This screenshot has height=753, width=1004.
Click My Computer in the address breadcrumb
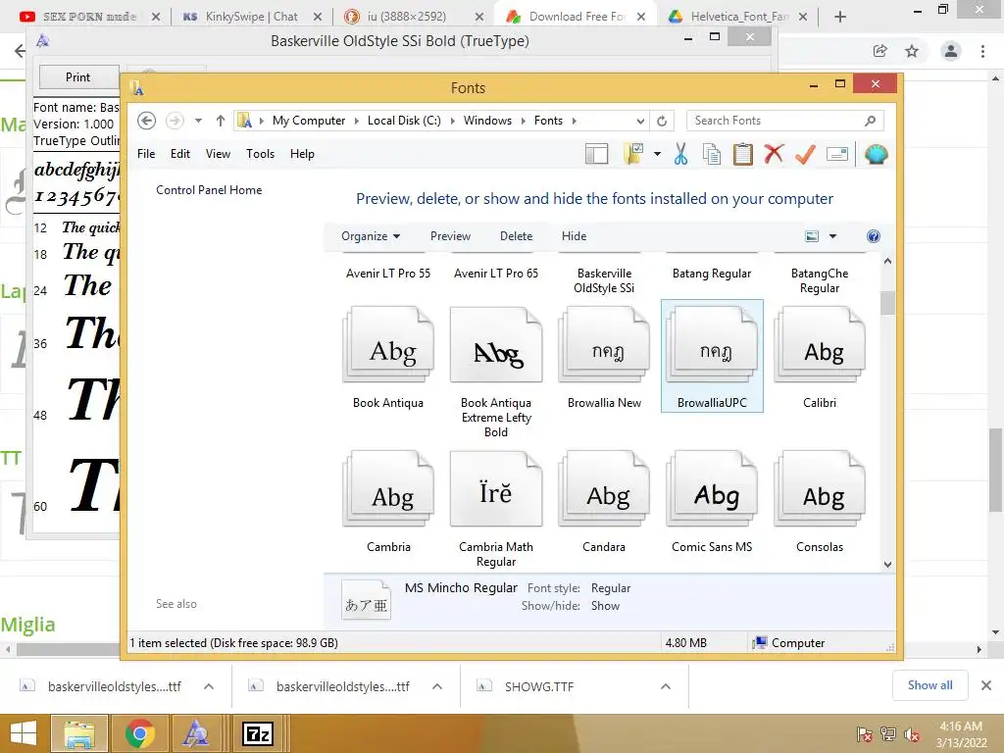(x=309, y=121)
